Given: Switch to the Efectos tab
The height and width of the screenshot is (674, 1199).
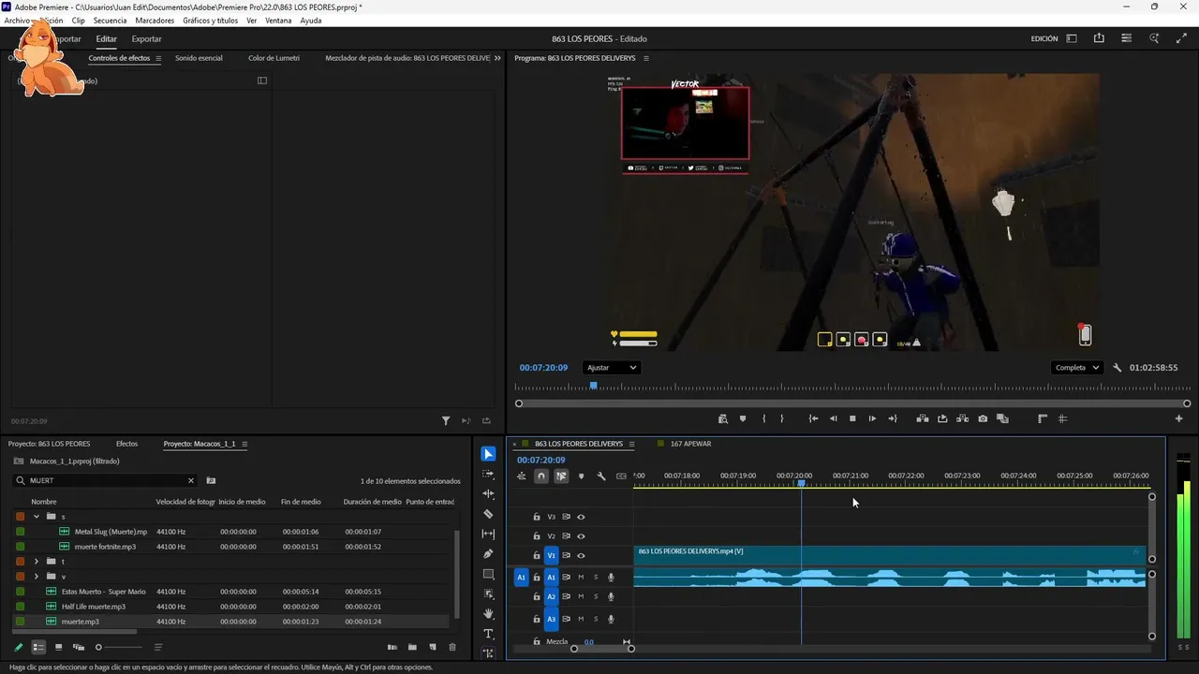Looking at the screenshot, I should pos(126,444).
